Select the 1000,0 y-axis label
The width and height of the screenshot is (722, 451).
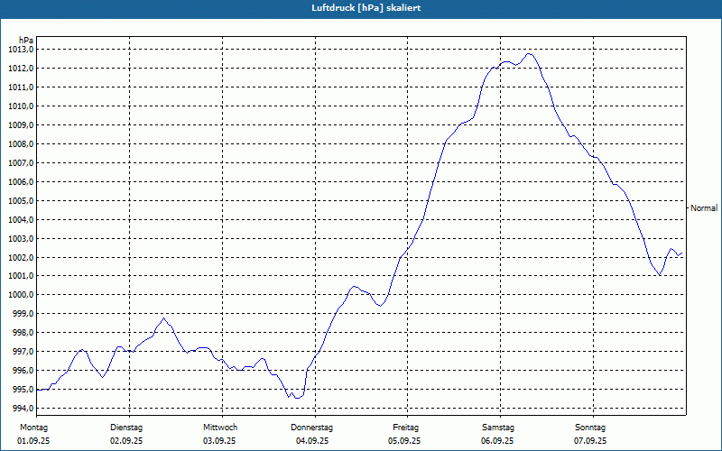point(20,295)
